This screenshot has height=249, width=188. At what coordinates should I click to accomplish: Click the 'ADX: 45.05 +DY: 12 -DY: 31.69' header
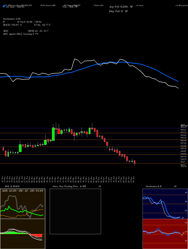(22, 191)
